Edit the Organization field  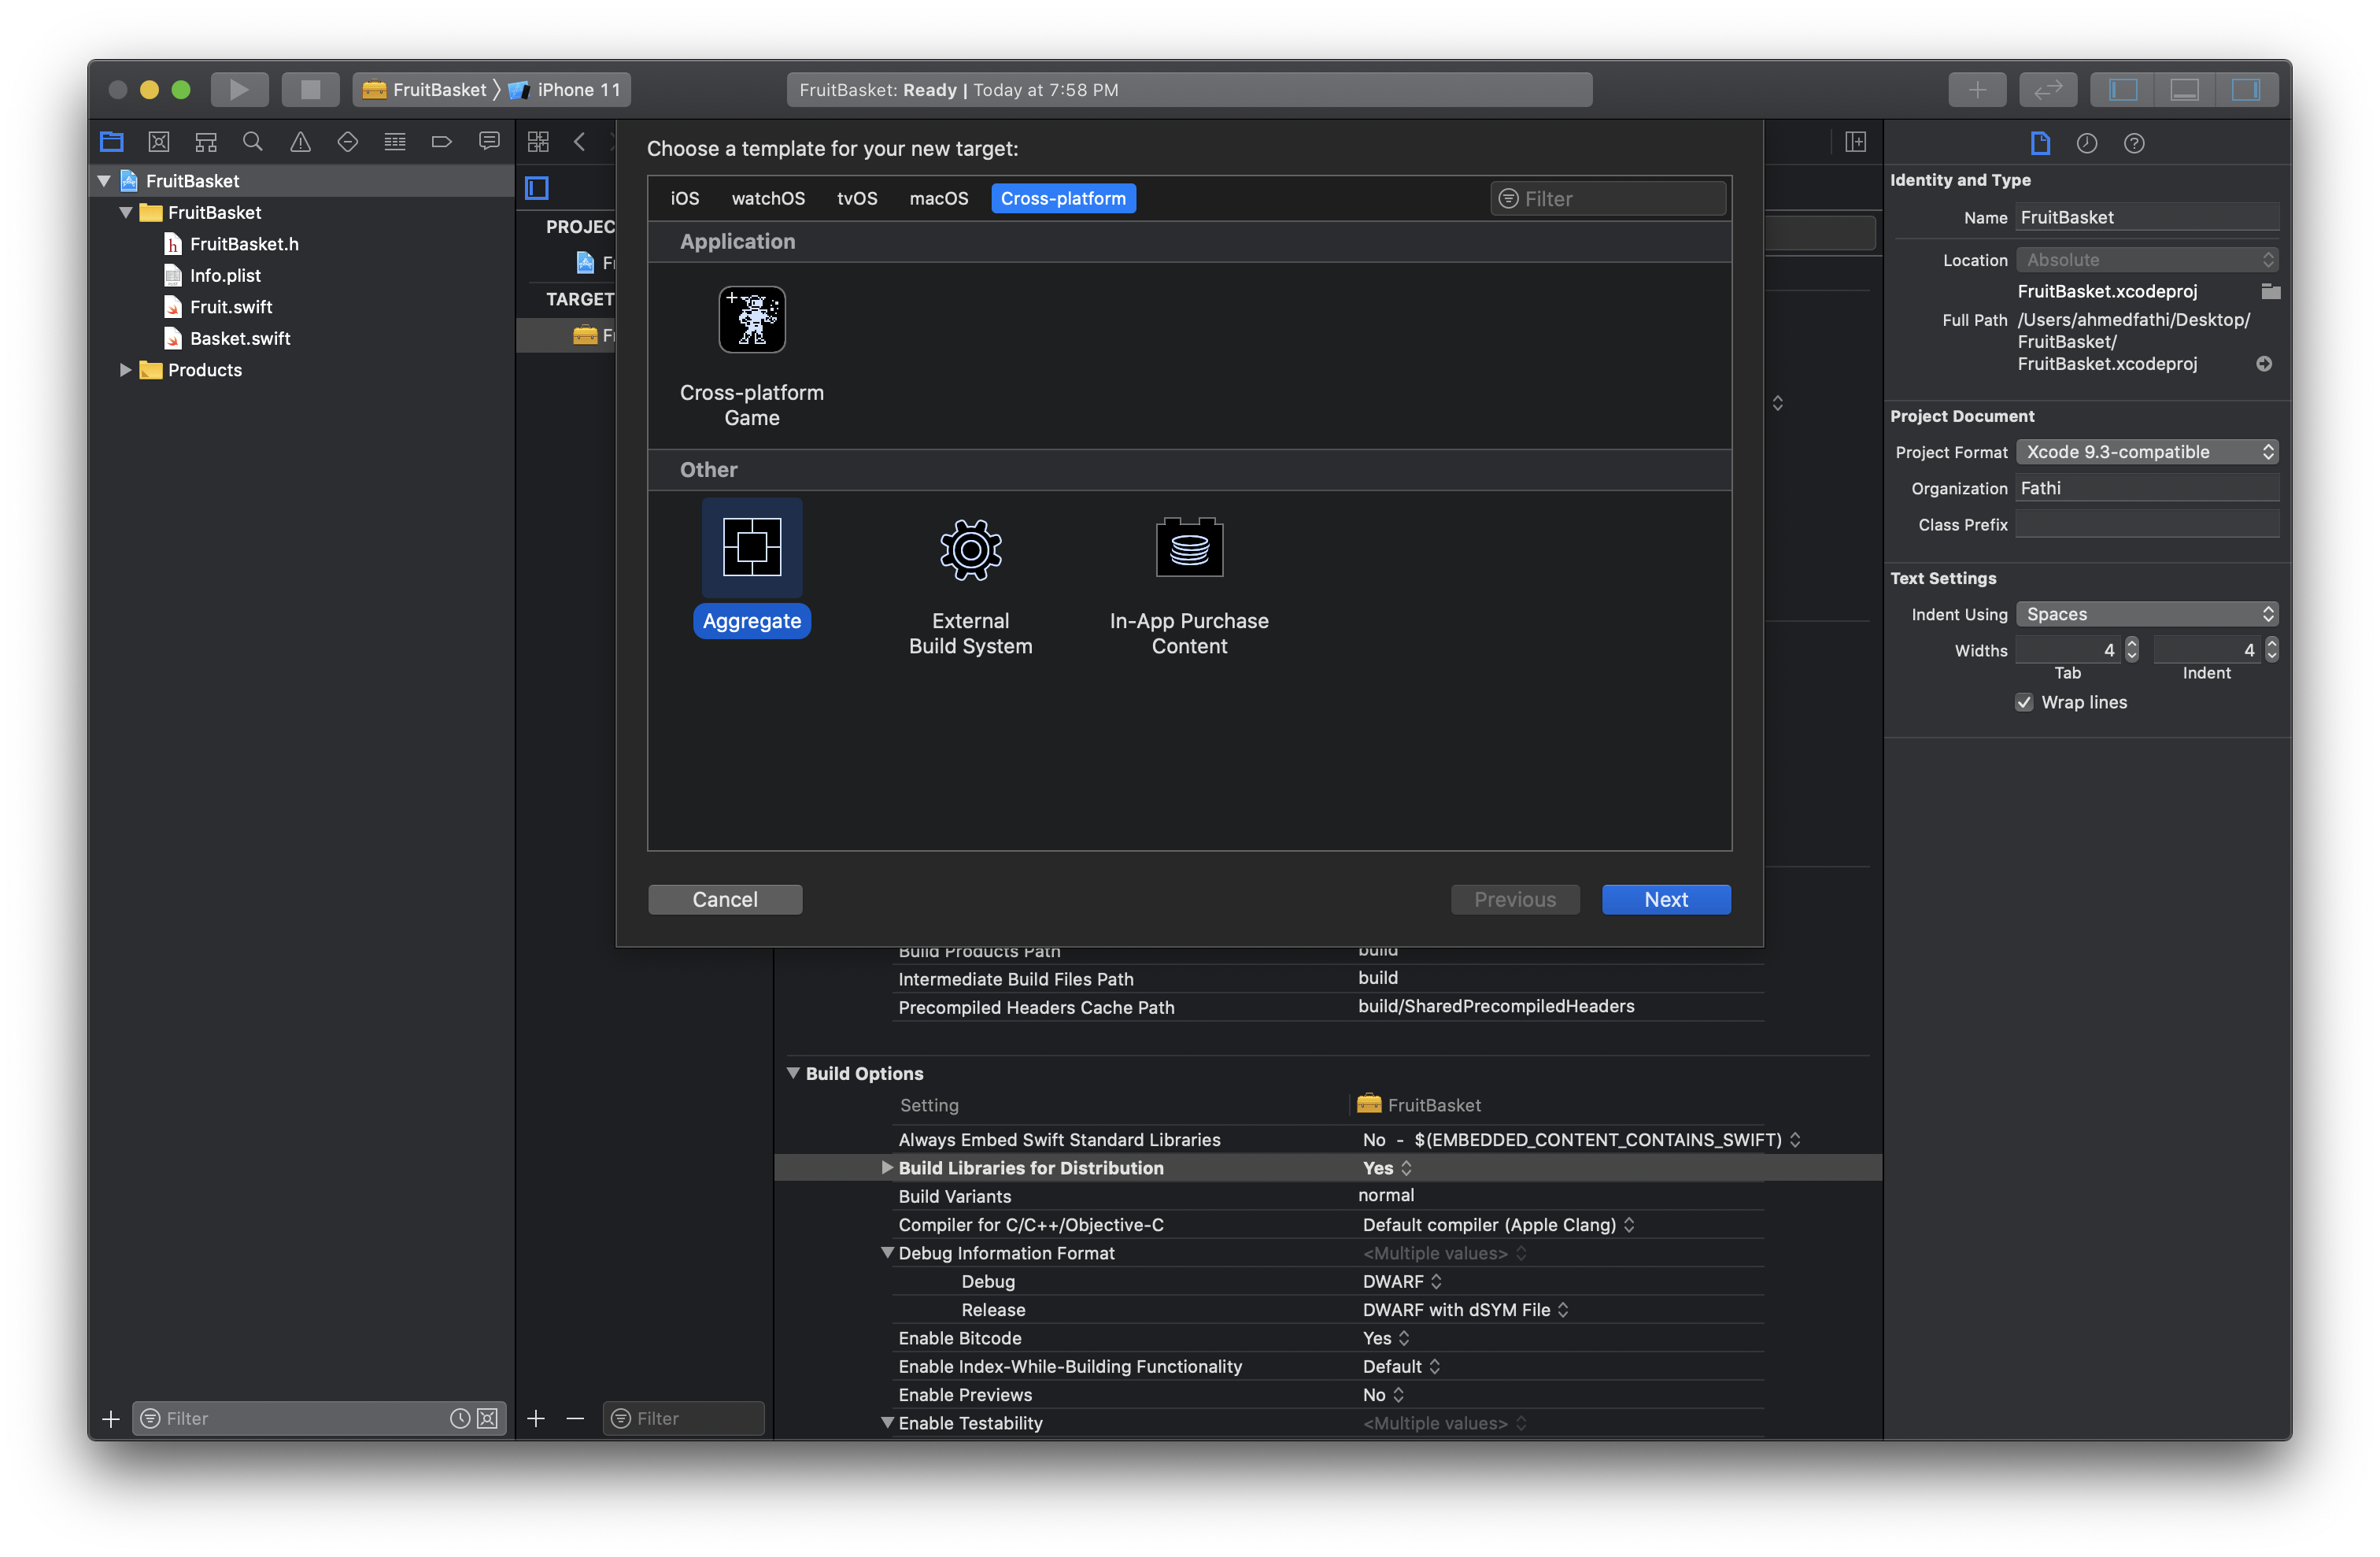[x=2147, y=488]
